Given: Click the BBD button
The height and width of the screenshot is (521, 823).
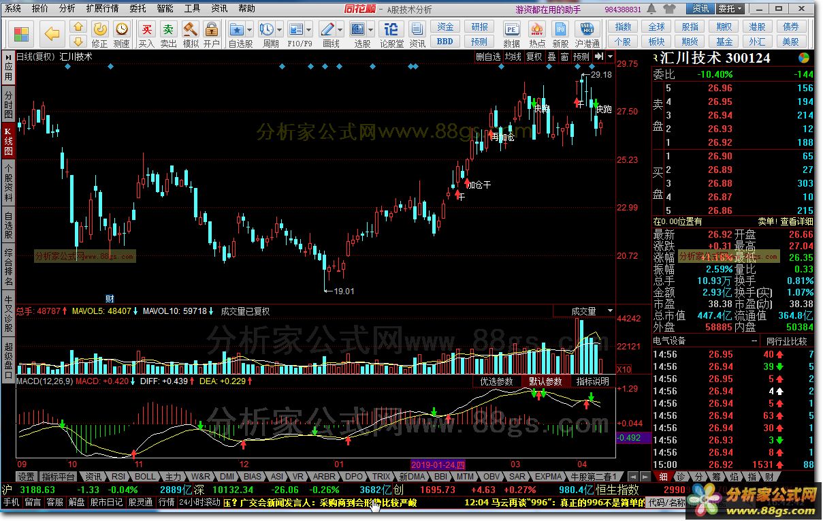Looking at the screenshot, I should click(445, 41).
